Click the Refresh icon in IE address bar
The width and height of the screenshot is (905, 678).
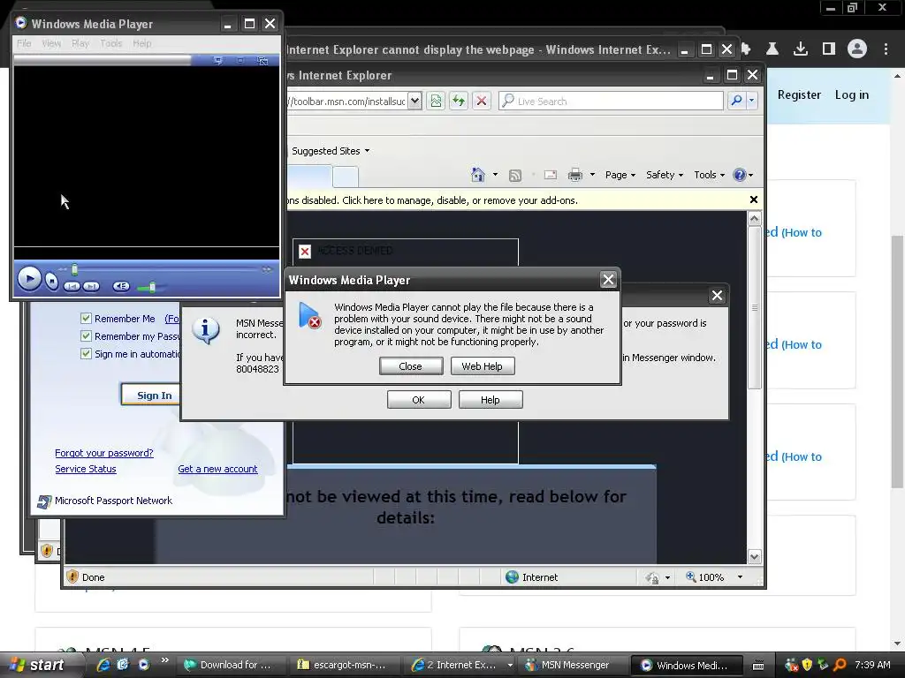tap(459, 102)
